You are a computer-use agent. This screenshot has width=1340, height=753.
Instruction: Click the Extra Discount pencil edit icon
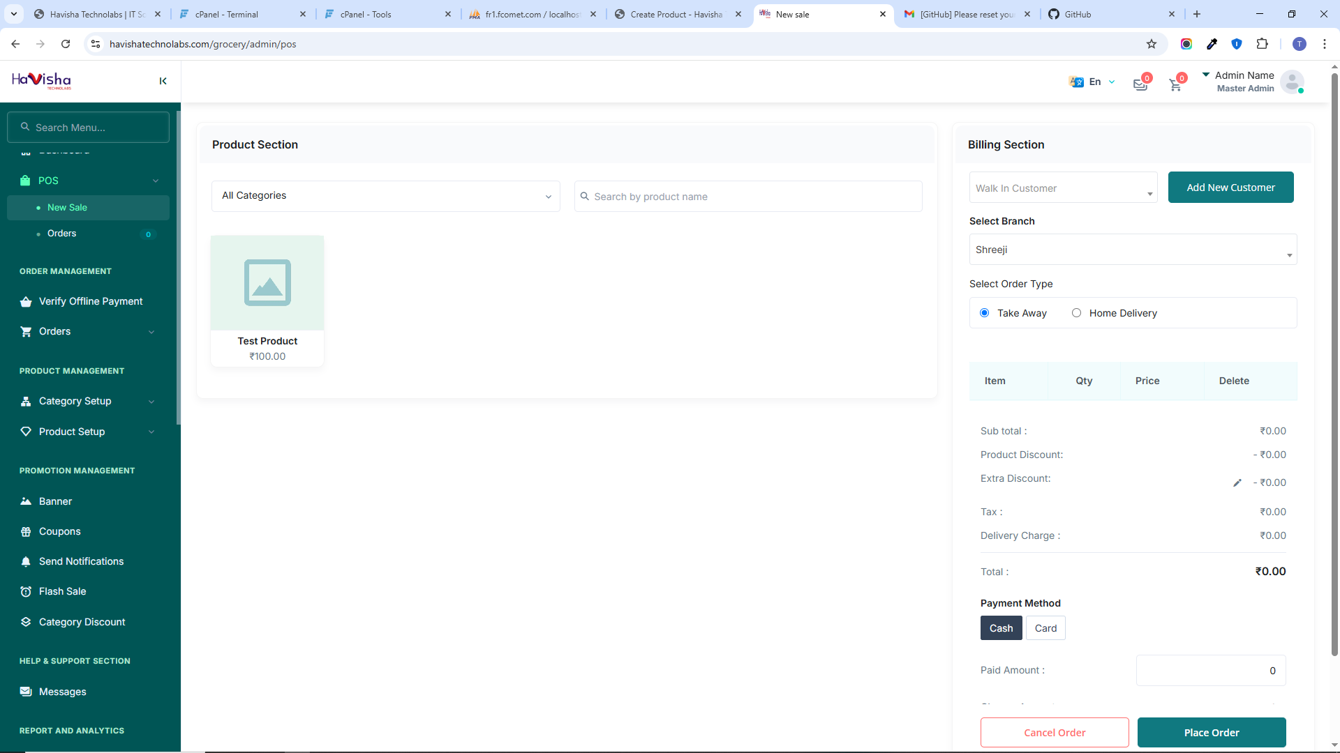[1237, 482]
